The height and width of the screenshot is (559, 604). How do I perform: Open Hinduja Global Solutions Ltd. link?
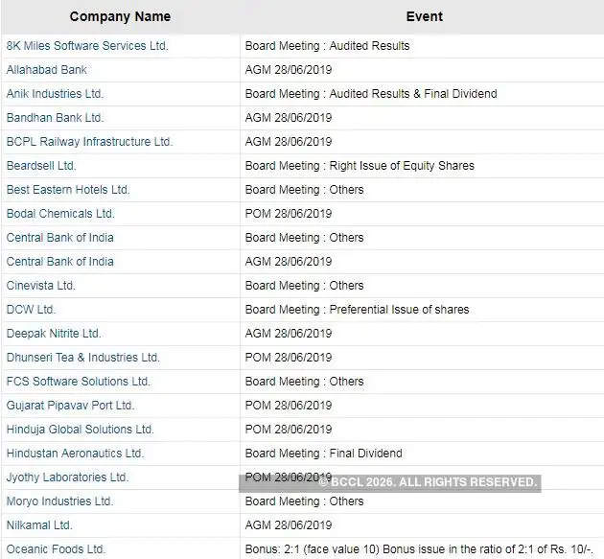pos(81,430)
